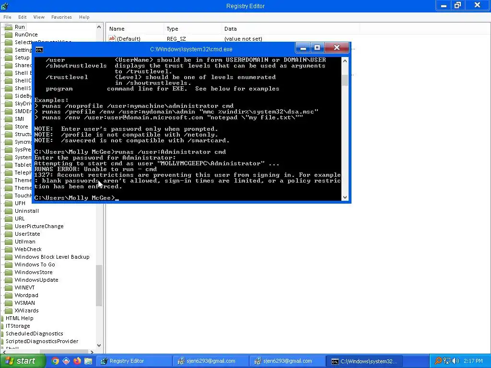Maximize the cmd.exe window
Screen dimensions: 491x368
coord(317,48)
